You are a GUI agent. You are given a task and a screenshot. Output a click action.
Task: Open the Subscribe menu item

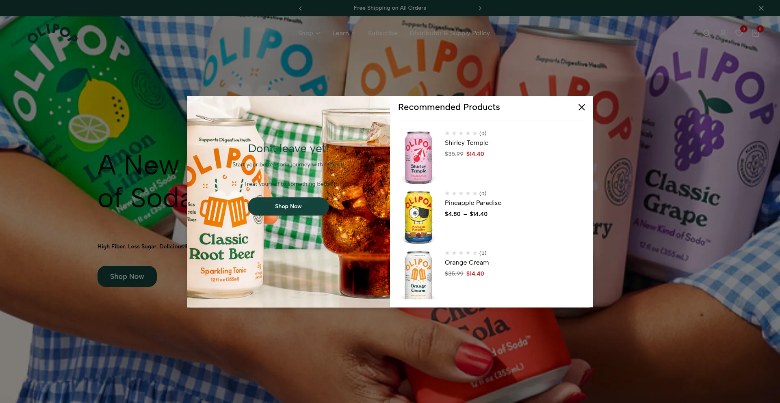pyautogui.click(x=383, y=33)
